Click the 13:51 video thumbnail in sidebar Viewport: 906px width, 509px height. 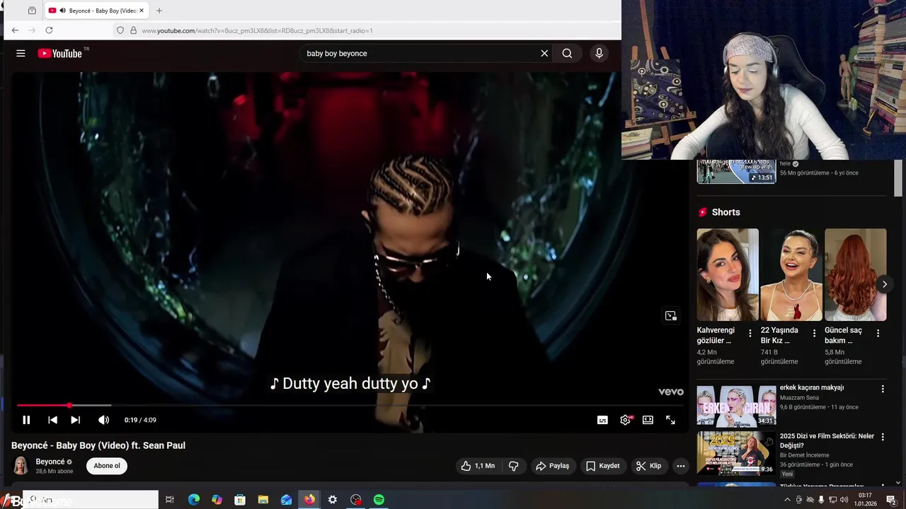coord(736,172)
